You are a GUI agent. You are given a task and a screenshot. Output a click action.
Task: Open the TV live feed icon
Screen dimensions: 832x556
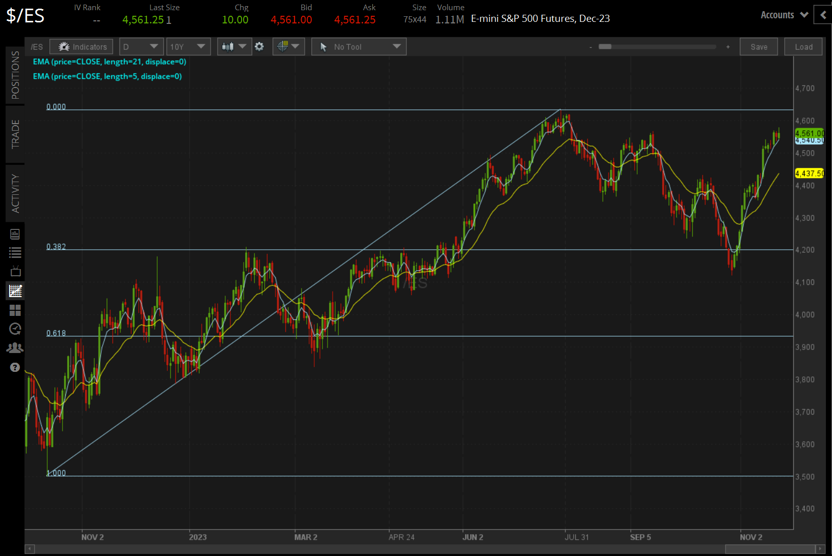pyautogui.click(x=15, y=271)
